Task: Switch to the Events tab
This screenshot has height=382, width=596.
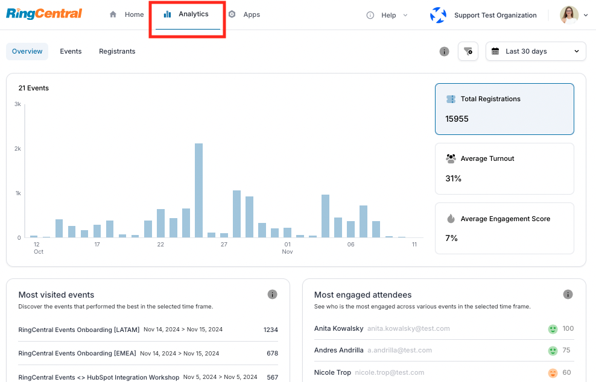Action: click(71, 51)
